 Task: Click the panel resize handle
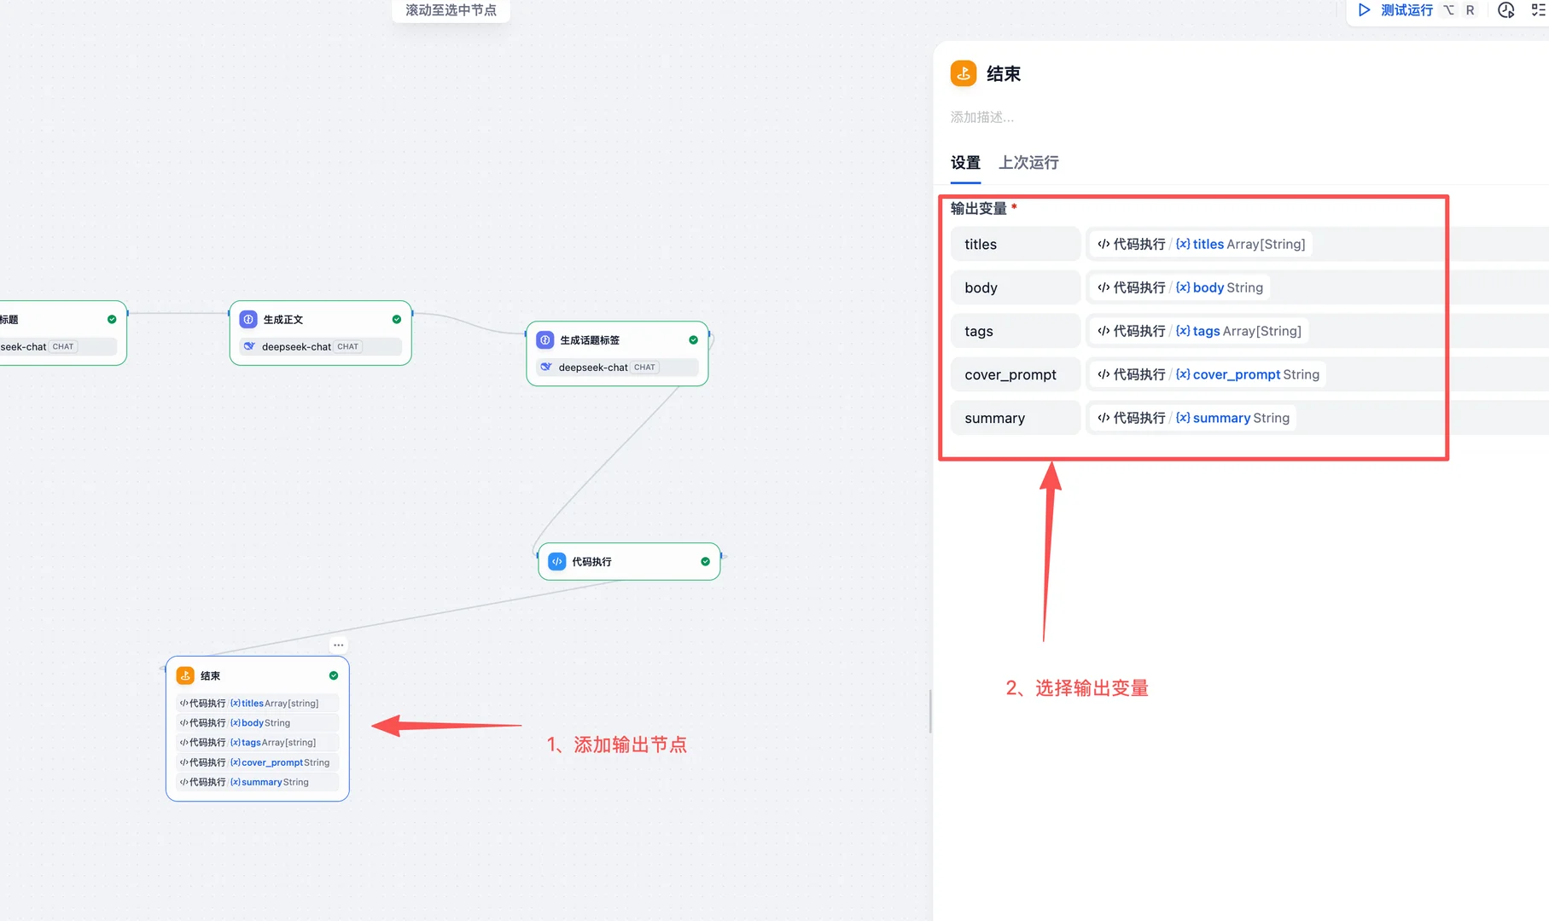929,711
